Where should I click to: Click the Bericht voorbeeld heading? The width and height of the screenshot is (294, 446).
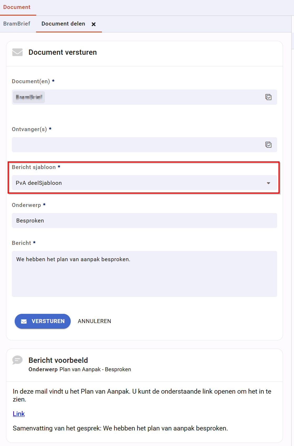click(58, 360)
